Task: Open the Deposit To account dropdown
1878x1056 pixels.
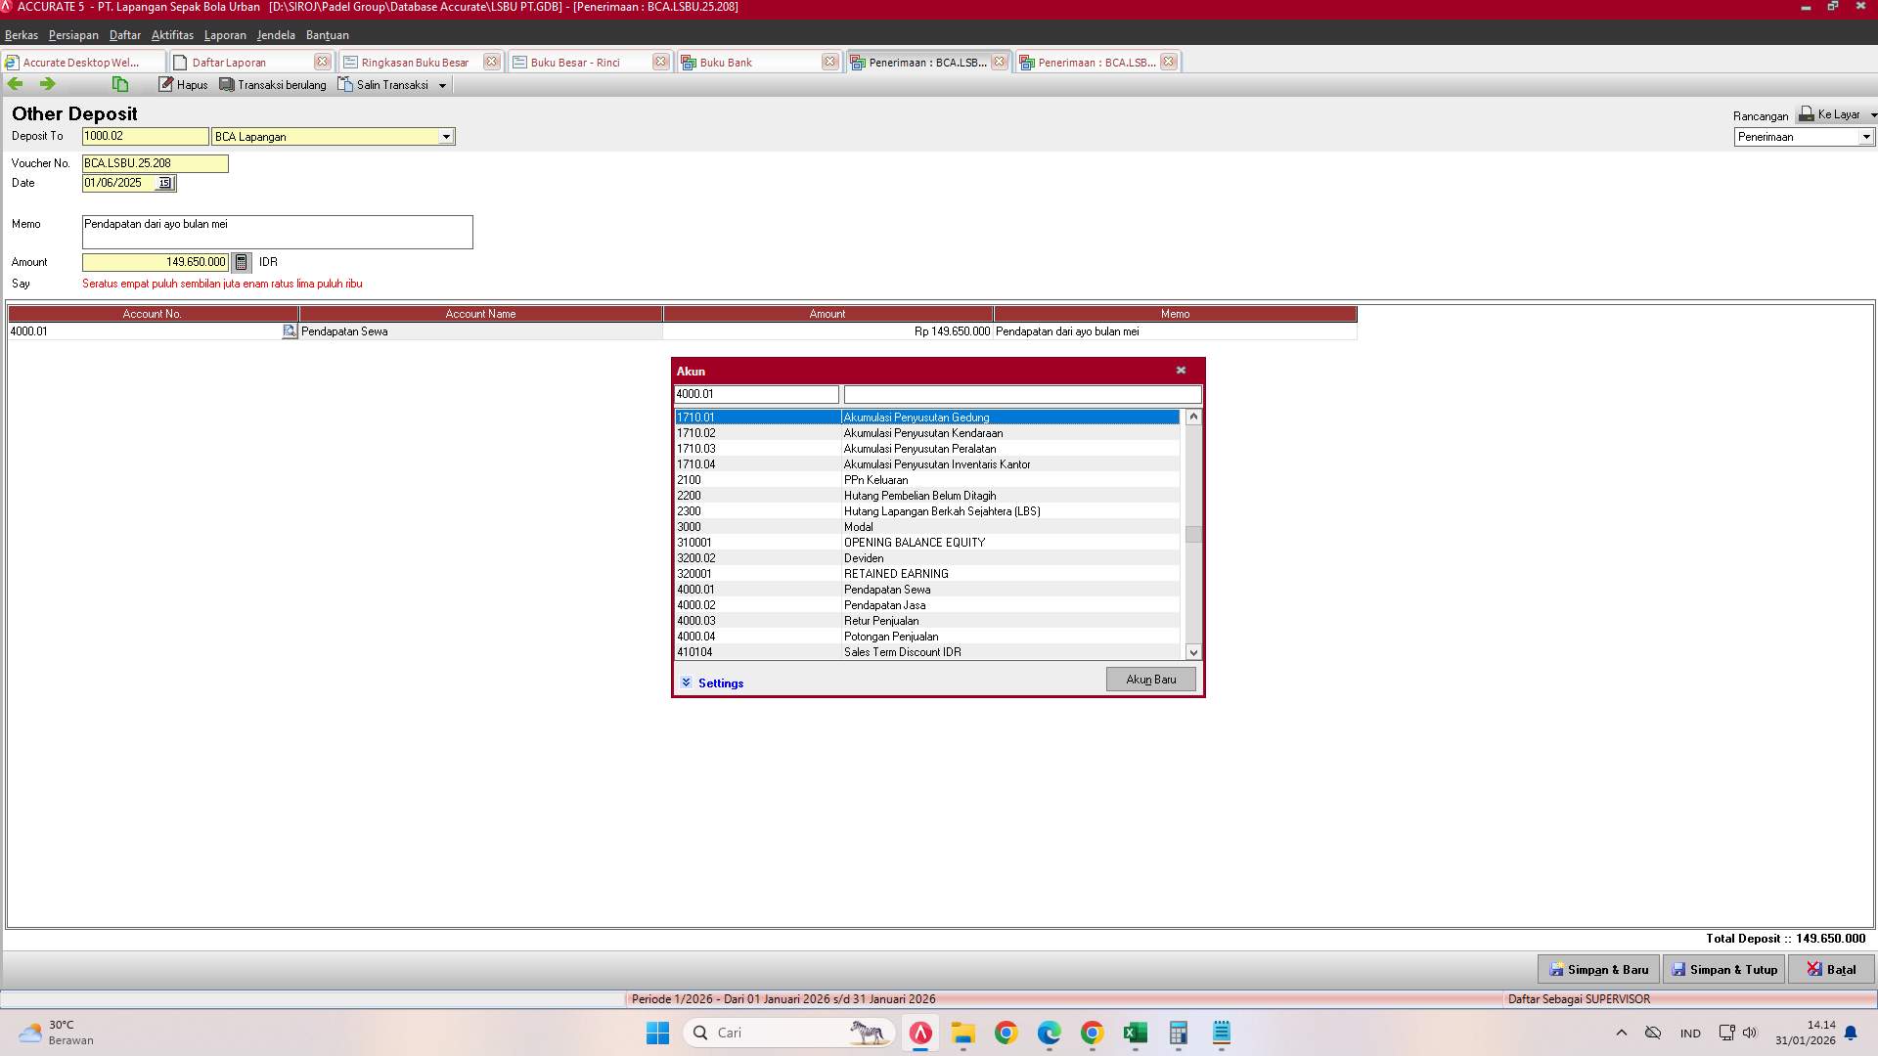Action: pyautogui.click(x=447, y=136)
